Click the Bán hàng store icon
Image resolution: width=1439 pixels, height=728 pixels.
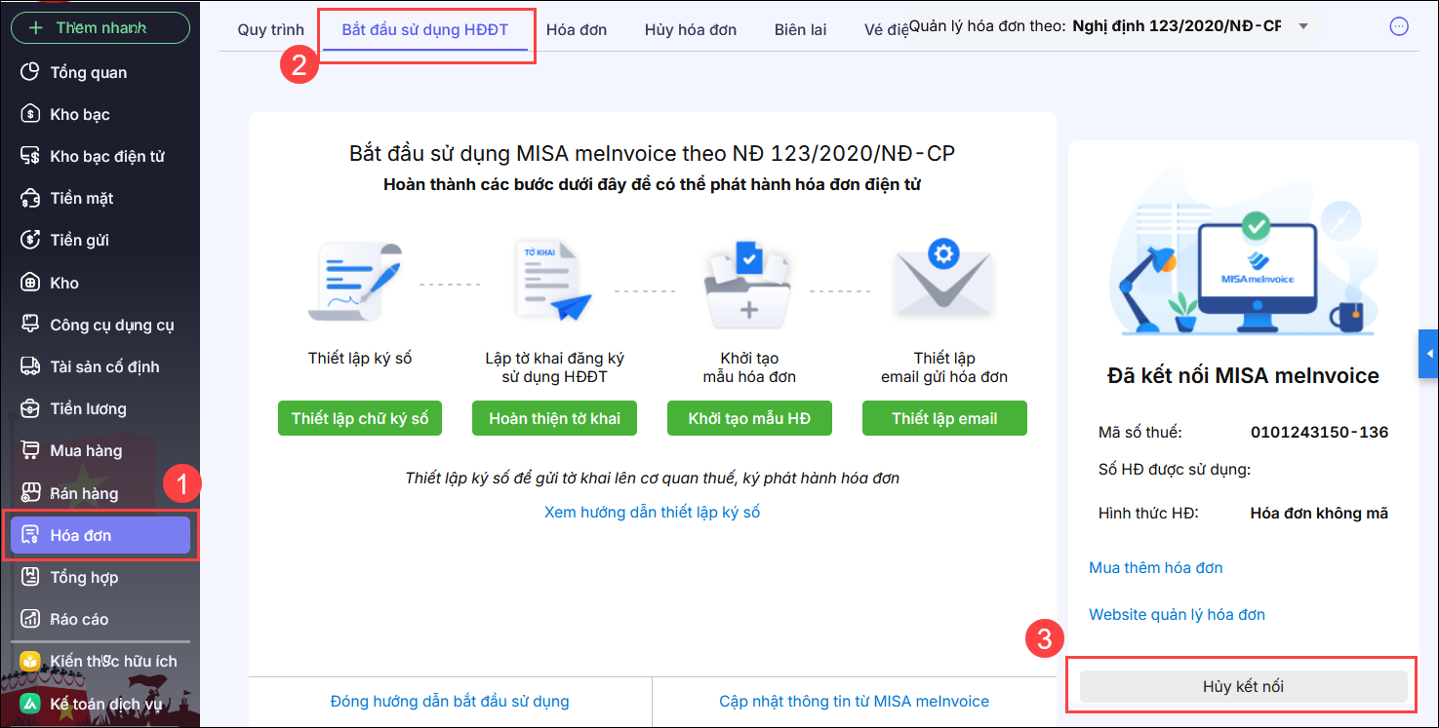tap(31, 493)
